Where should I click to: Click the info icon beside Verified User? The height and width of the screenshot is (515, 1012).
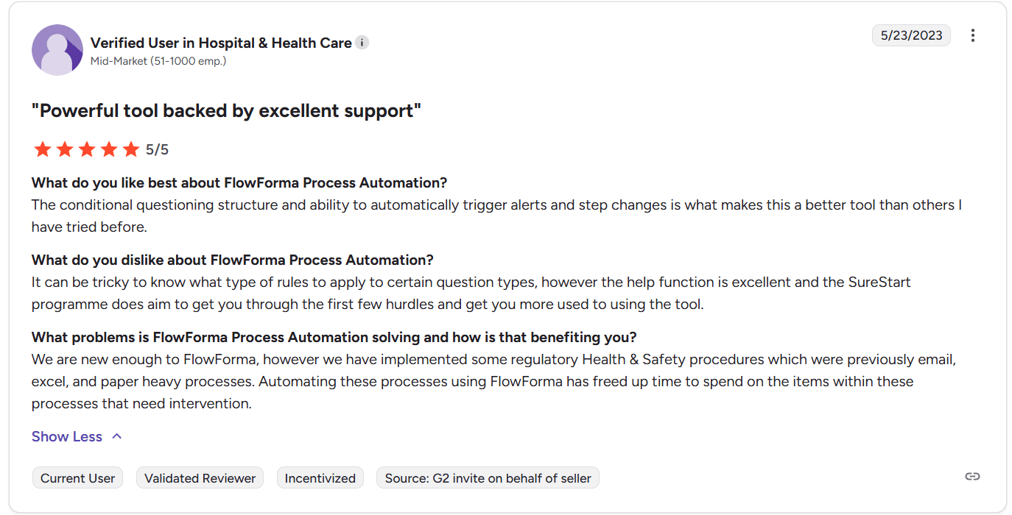point(362,43)
